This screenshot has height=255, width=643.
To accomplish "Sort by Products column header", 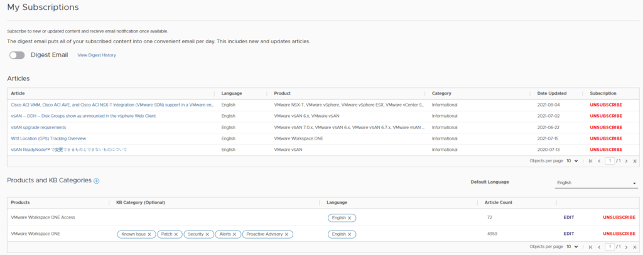I will point(20,202).
